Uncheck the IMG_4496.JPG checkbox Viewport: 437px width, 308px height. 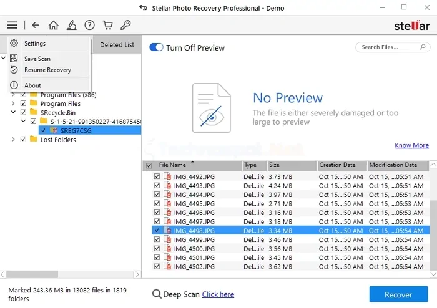(157, 212)
